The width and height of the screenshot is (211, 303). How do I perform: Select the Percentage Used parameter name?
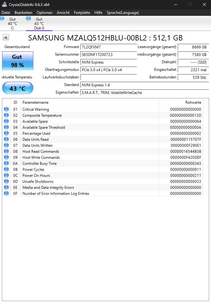[36, 133]
